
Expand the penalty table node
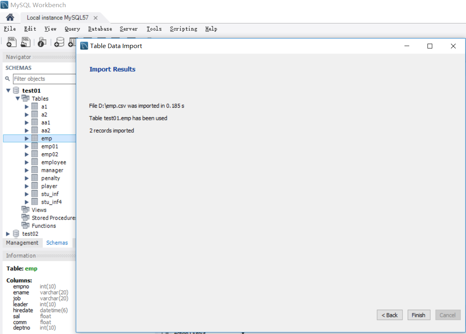click(x=27, y=178)
